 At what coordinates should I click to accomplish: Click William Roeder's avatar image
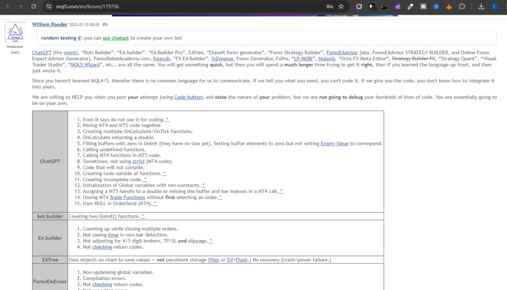(15, 33)
